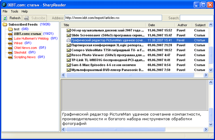Click envelope icon of Compro VideoMate T750 article
This screenshot has height=140, width=215.
pos(68,50)
